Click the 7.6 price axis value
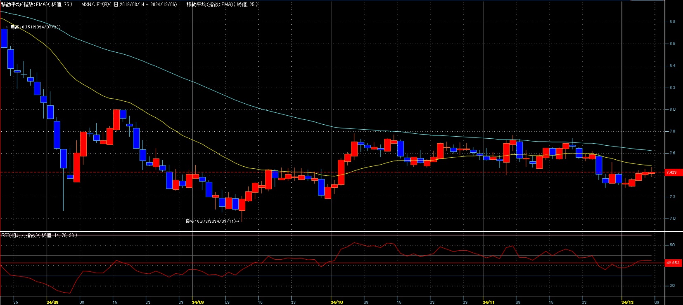Viewport: 683px width, 305px height. click(x=672, y=153)
